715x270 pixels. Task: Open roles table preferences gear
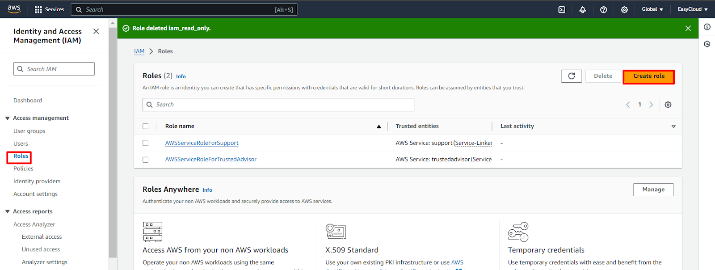(x=668, y=105)
